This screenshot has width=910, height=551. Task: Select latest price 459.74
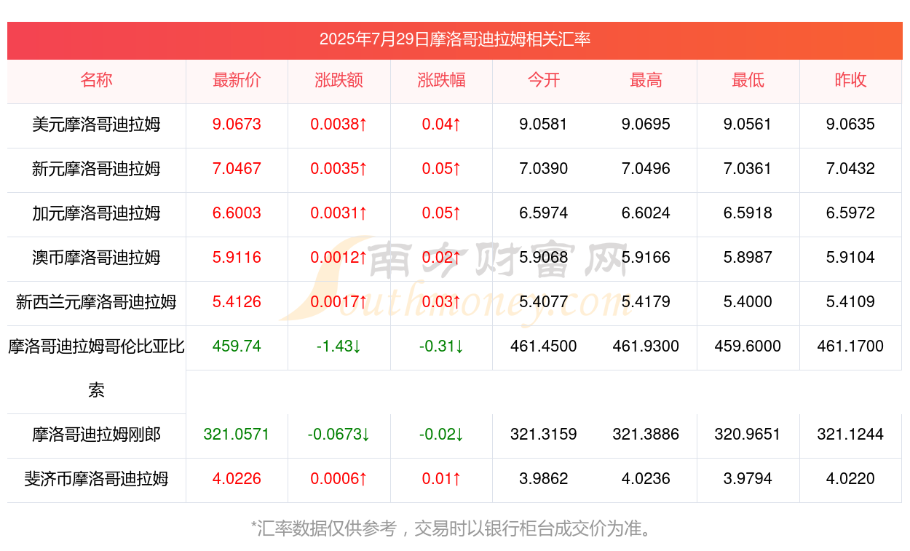[x=237, y=346]
